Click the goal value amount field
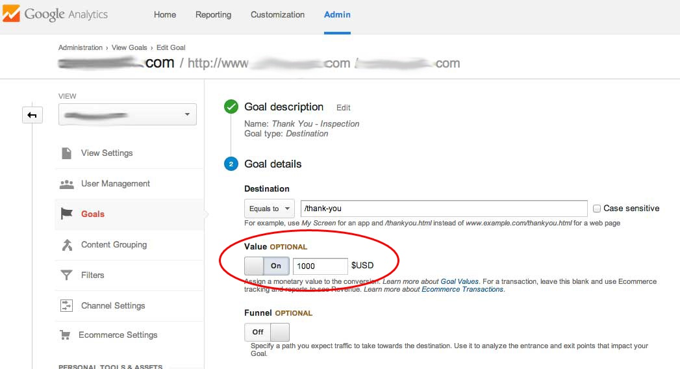This screenshot has width=680, height=369. (x=320, y=266)
